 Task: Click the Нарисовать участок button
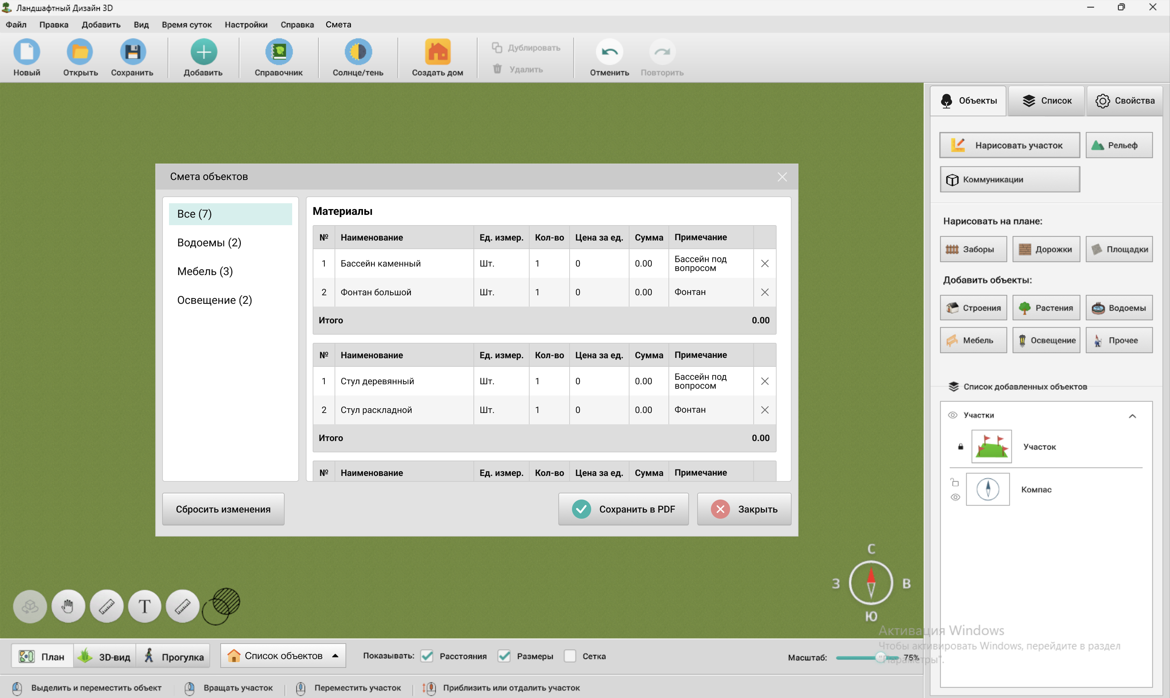pos(1009,145)
